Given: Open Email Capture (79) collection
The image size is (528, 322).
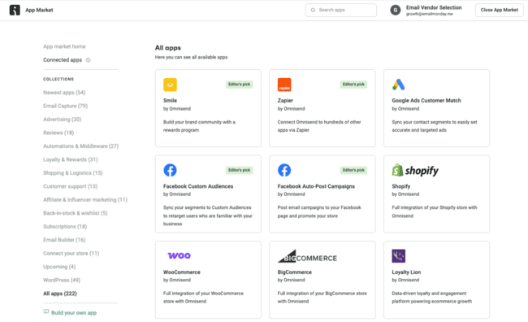Looking at the screenshot, I should click(x=65, y=106).
